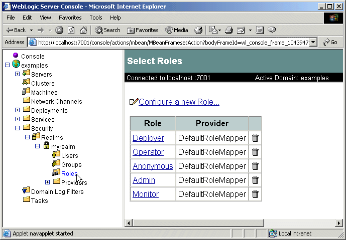Refresh the page with the Refresh icon

[x=71, y=30]
